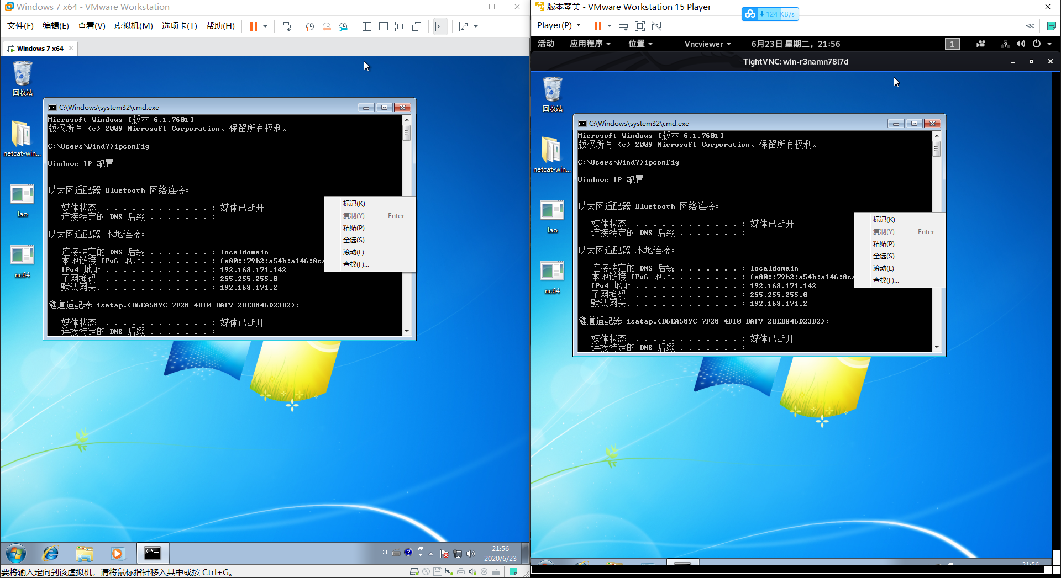The width and height of the screenshot is (1061, 578).
Task: Open the 帮助(H) menu
Action: 220,26
